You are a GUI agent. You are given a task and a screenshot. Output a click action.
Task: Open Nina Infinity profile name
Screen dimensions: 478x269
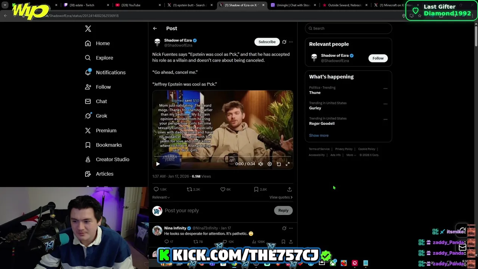click(175, 228)
